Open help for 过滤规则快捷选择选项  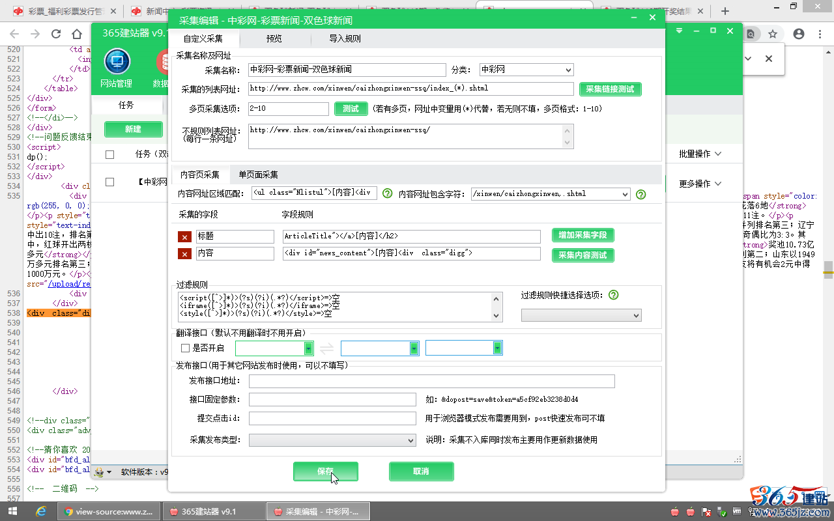coord(613,295)
